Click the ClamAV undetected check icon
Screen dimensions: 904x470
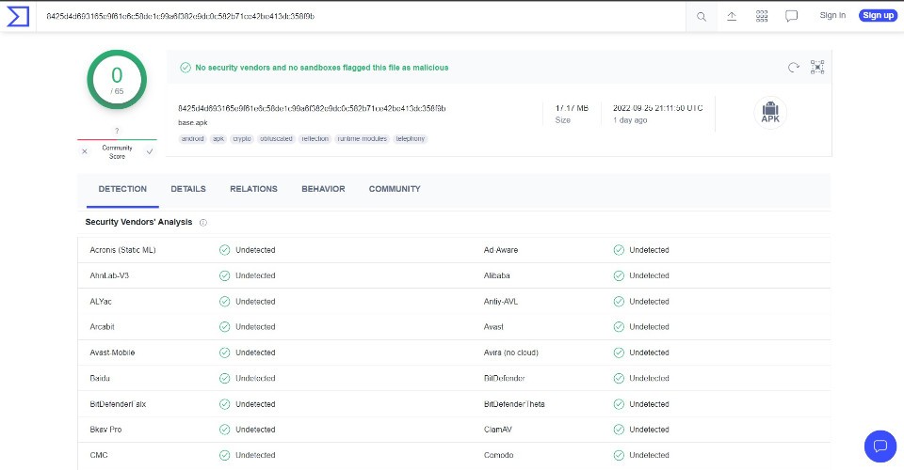point(619,430)
